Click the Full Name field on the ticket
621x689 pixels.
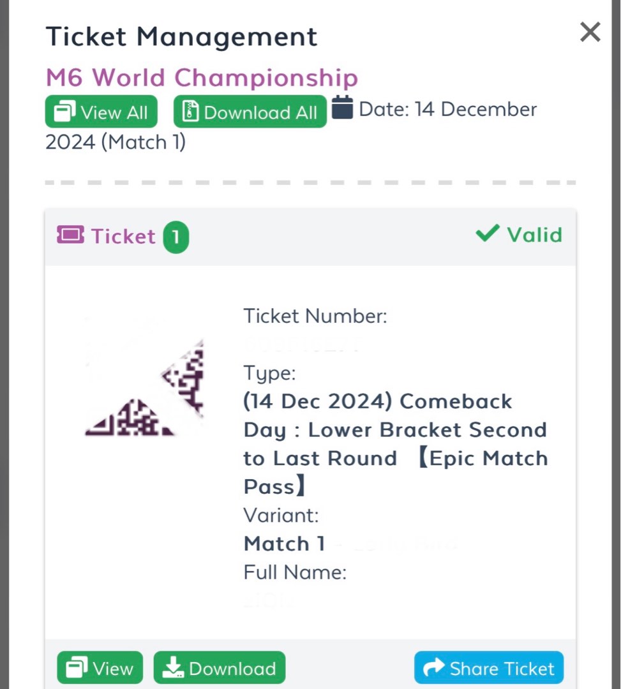point(295,572)
